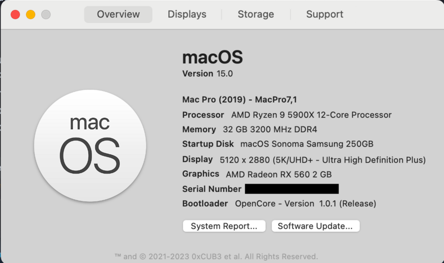Click the 32 GB 3200 MHz DDR4 memory value
The height and width of the screenshot is (263, 444).
(270, 129)
